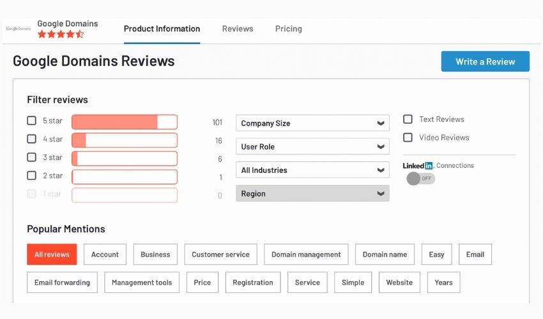Click the Popular Mentions heading

pos(66,228)
